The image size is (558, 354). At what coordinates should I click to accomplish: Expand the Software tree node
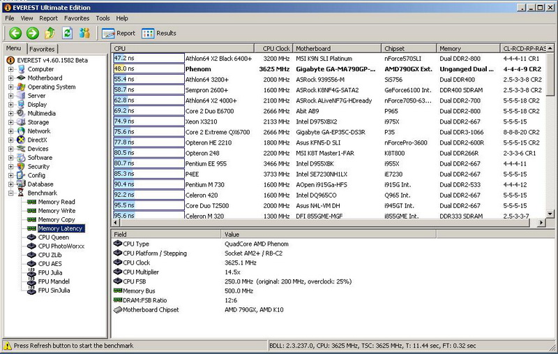[10, 158]
